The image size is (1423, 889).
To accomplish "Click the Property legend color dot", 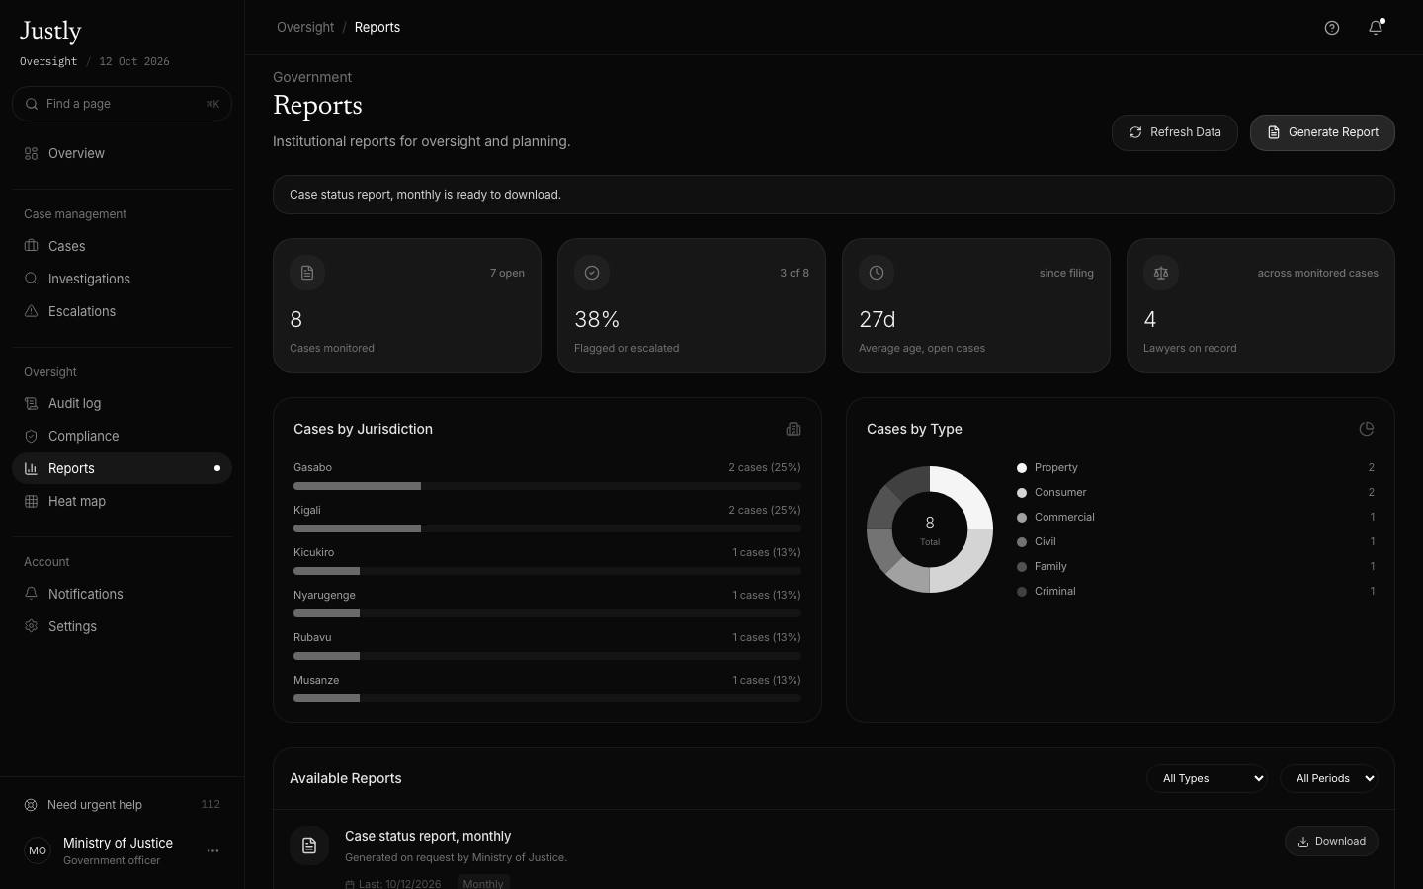I will (x=1022, y=468).
